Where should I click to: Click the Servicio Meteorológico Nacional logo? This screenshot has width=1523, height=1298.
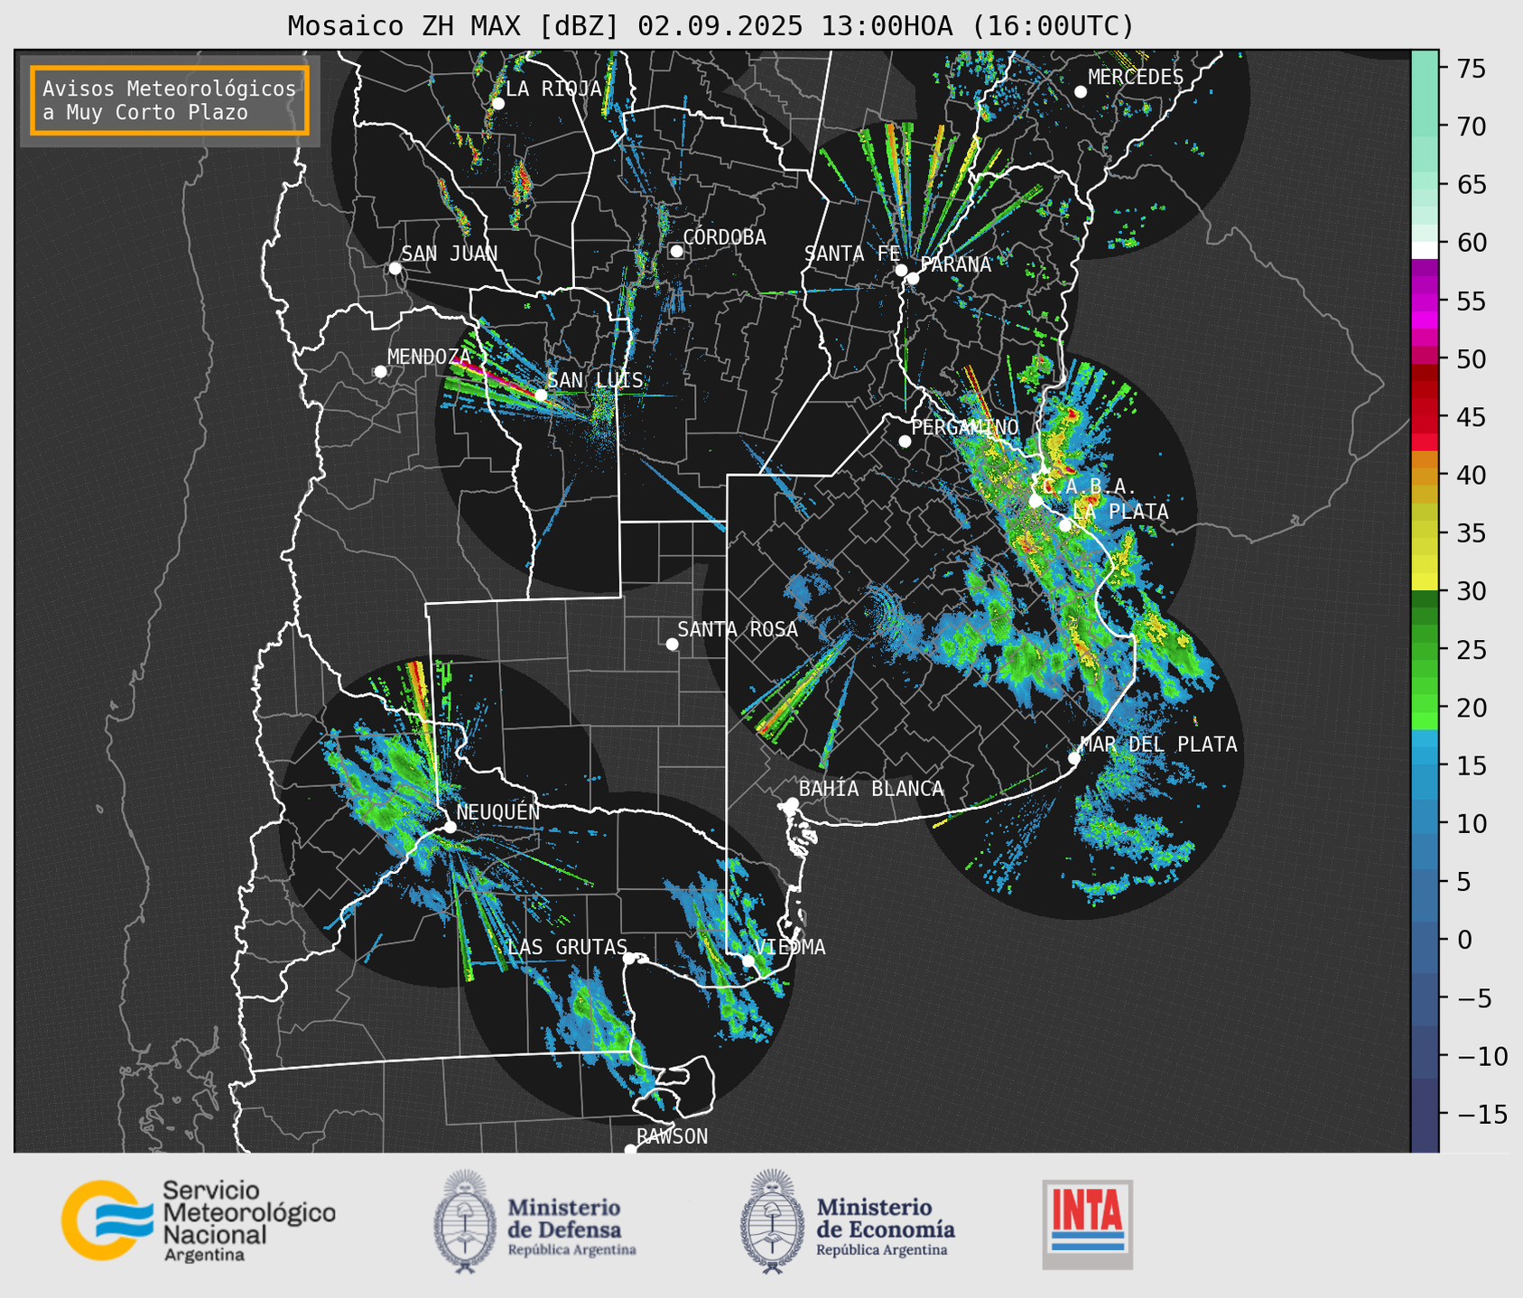(x=199, y=1220)
